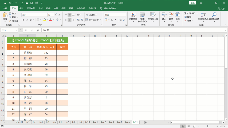Click the AutoSum (自动求和) icon

point(185,13)
